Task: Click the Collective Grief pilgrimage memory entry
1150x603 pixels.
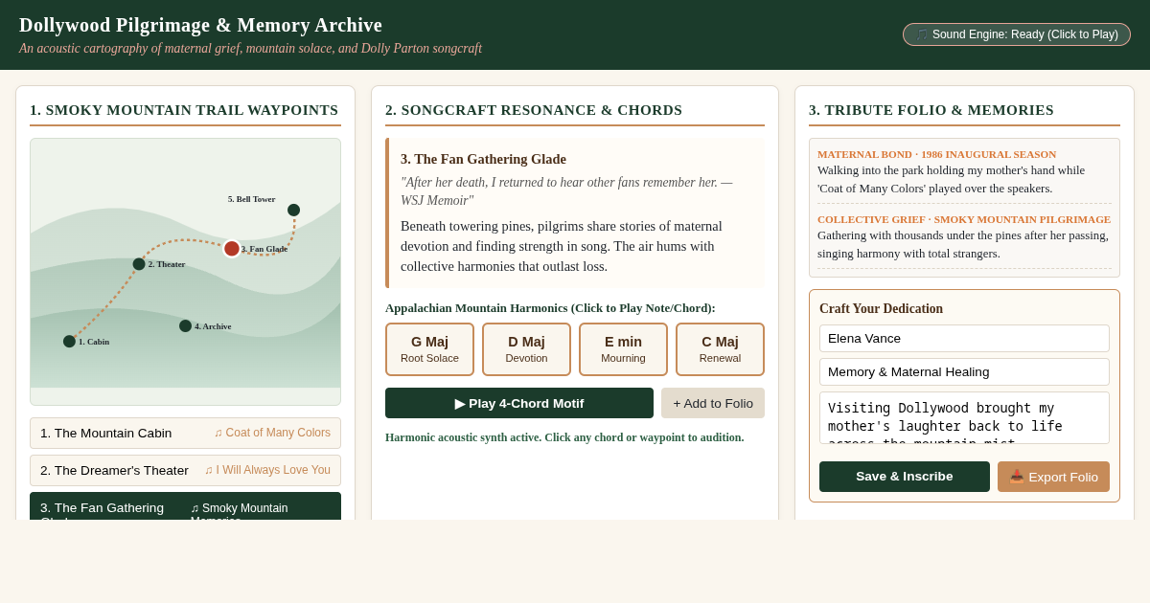Action: (x=964, y=237)
